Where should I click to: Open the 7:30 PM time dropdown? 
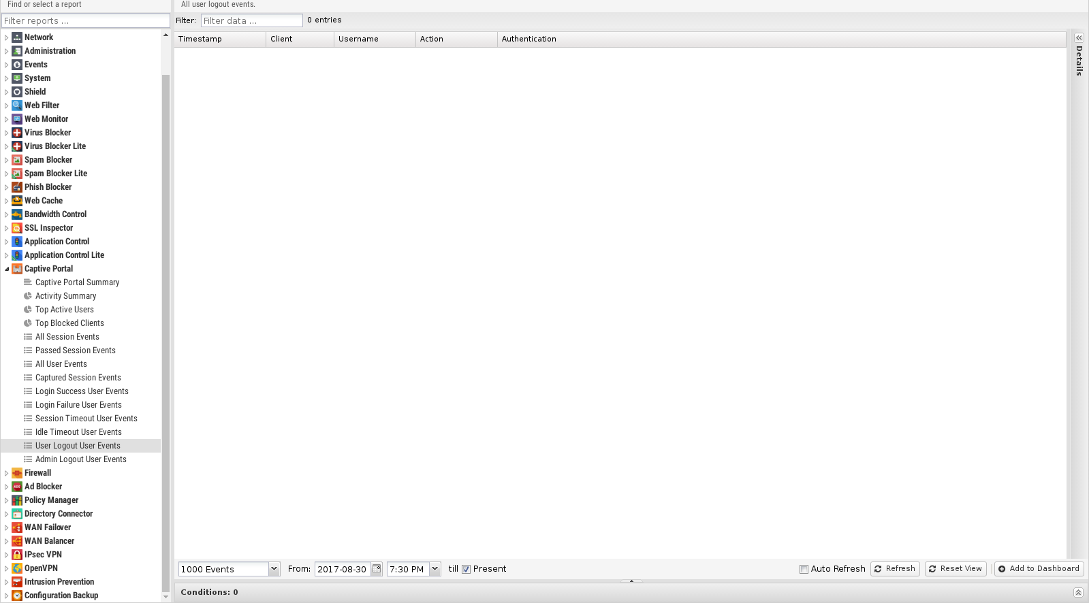435,569
